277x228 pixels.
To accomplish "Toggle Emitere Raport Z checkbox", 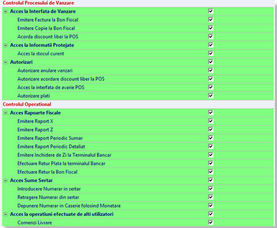I will [x=211, y=129].
